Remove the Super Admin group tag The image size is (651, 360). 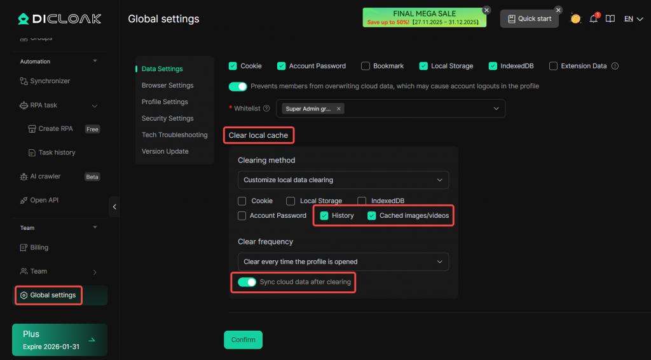click(339, 109)
